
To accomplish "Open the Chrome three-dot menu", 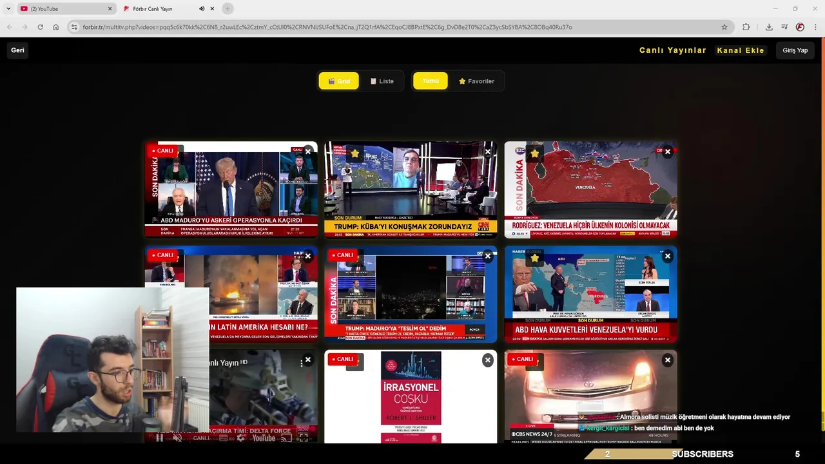I will coord(816,27).
